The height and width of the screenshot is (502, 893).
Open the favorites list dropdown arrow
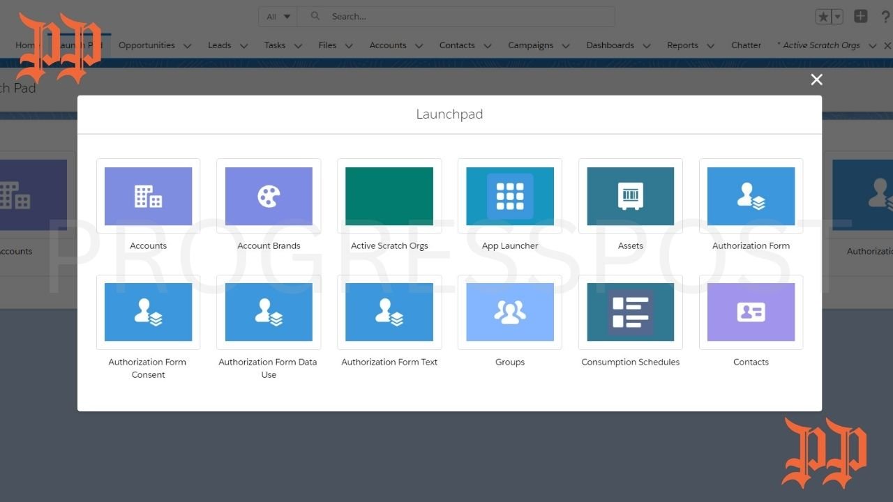(x=838, y=17)
